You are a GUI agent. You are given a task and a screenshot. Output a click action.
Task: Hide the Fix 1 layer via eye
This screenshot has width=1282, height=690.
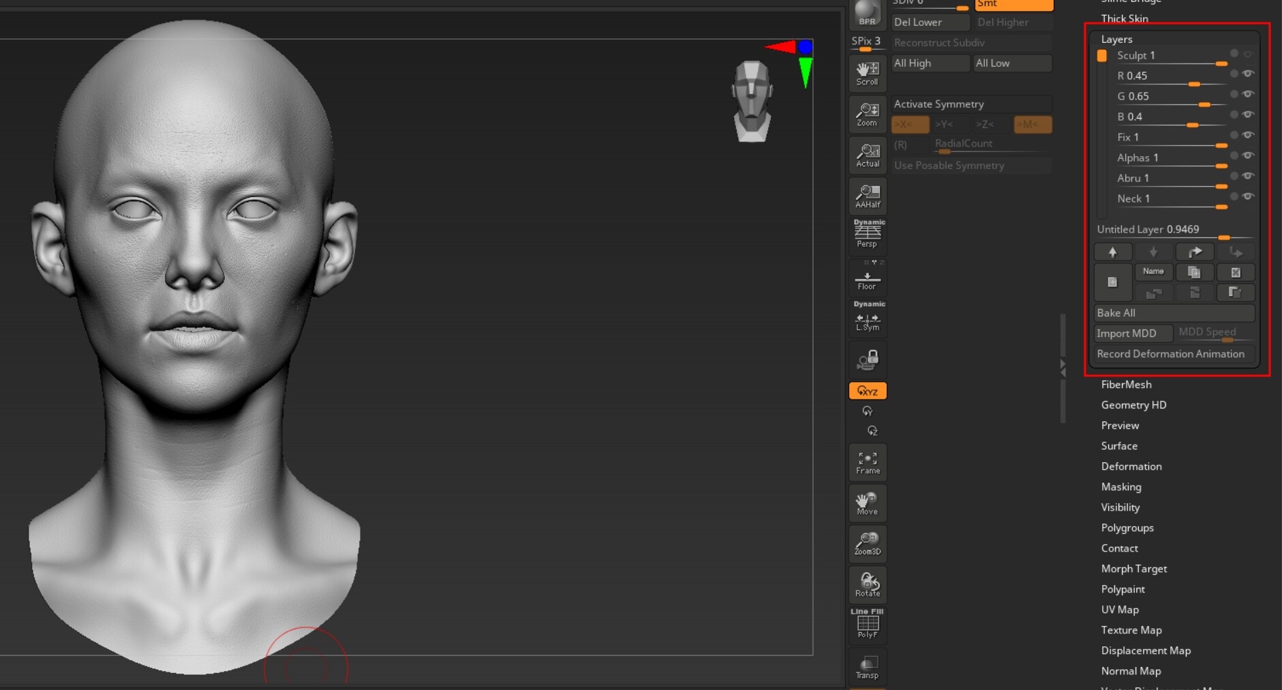(x=1248, y=135)
